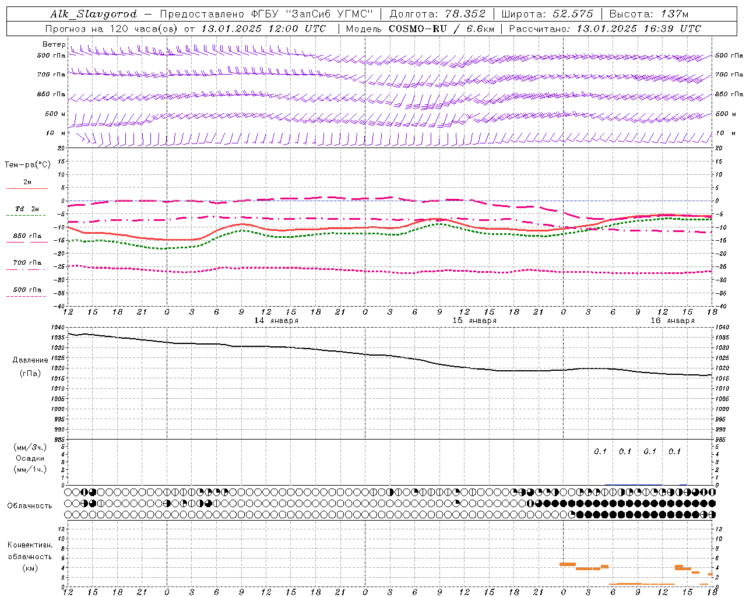The image size is (746, 597).
Task: Click the '15 января' date label
Action: click(474, 321)
